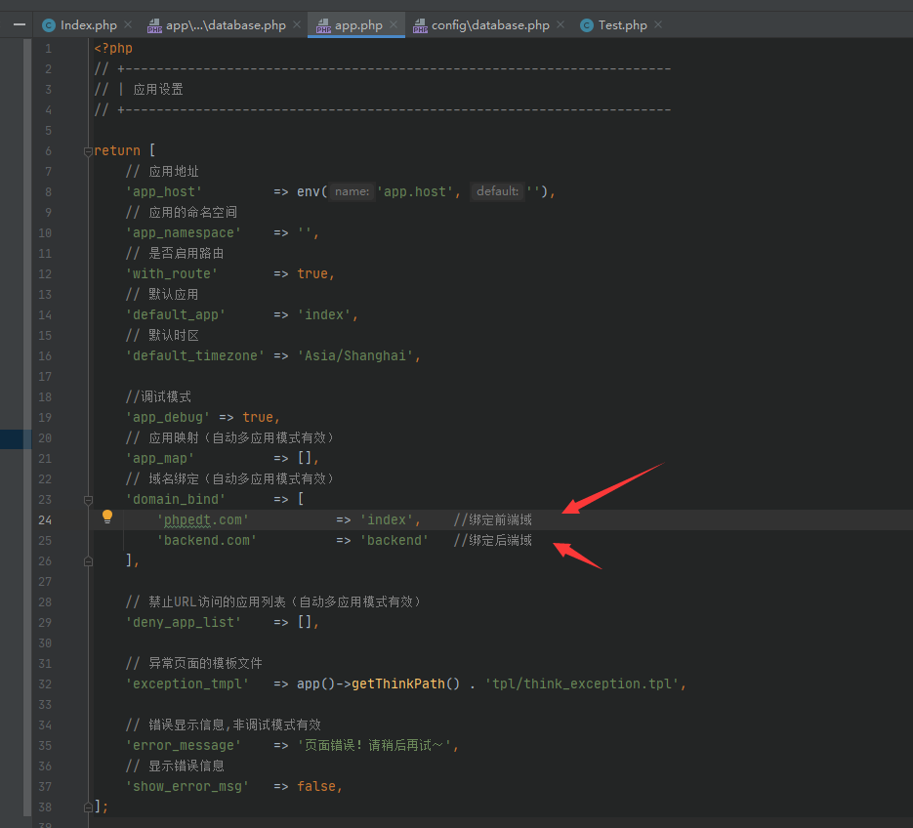Collapse the domain_bind array fold on line 23

click(88, 500)
